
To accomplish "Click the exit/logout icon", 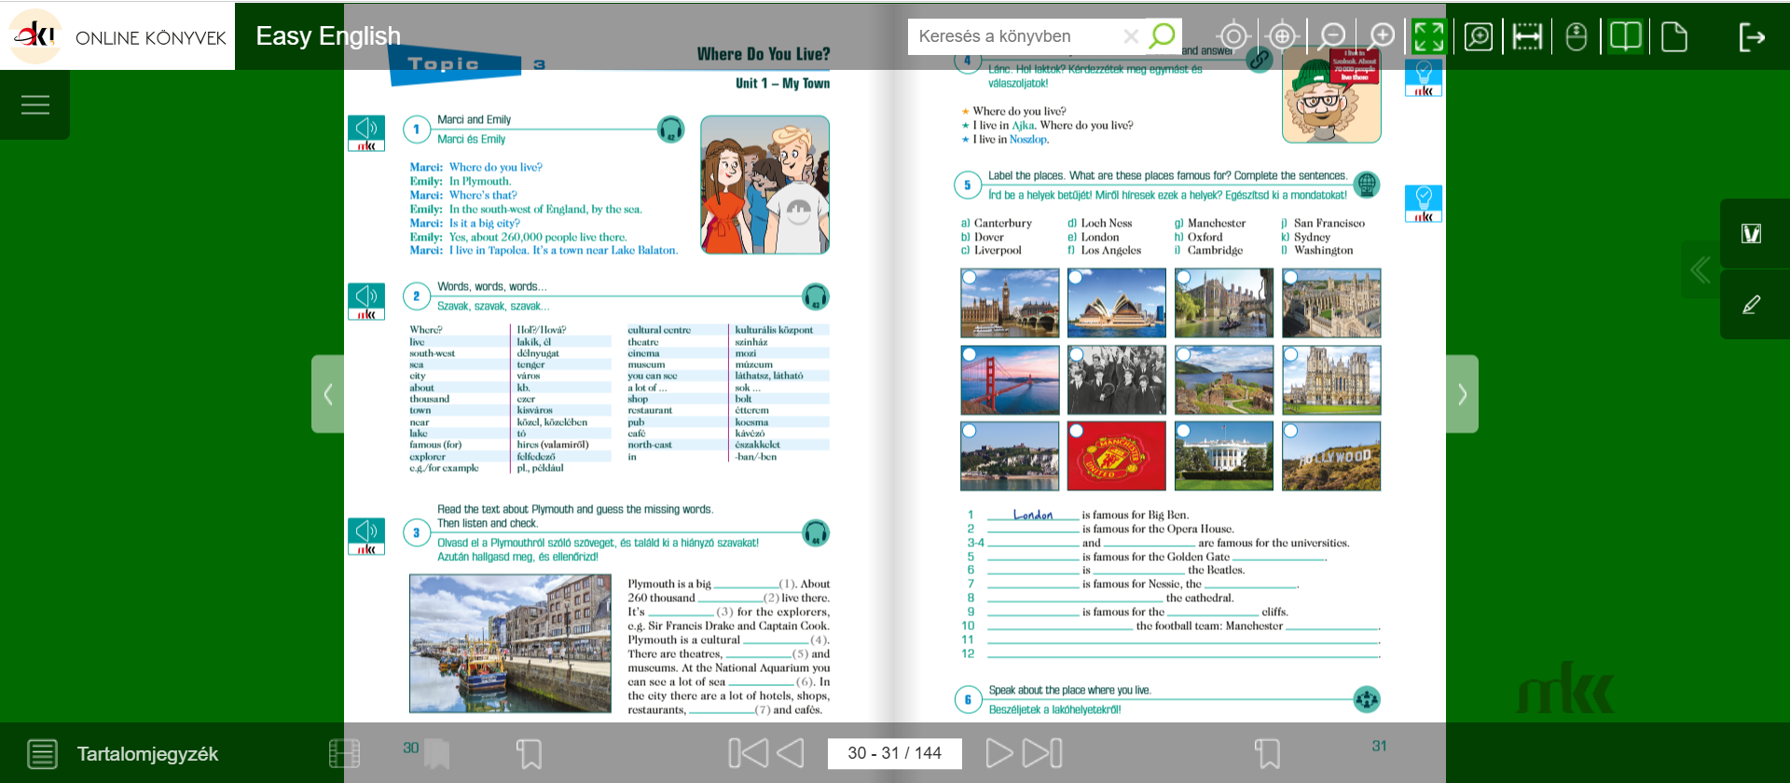I will point(1752,36).
